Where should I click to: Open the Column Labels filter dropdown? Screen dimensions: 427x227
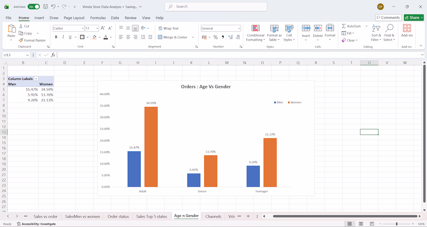[x=36, y=79]
